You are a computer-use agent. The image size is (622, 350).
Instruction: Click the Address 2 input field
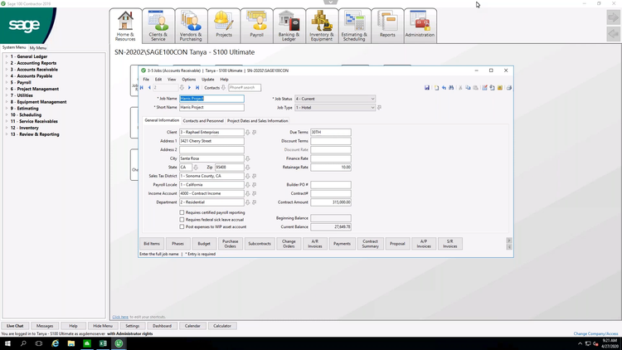211,150
